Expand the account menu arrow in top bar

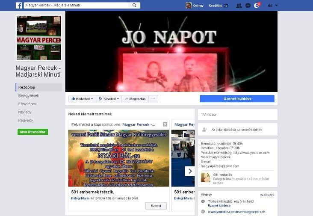276,6
